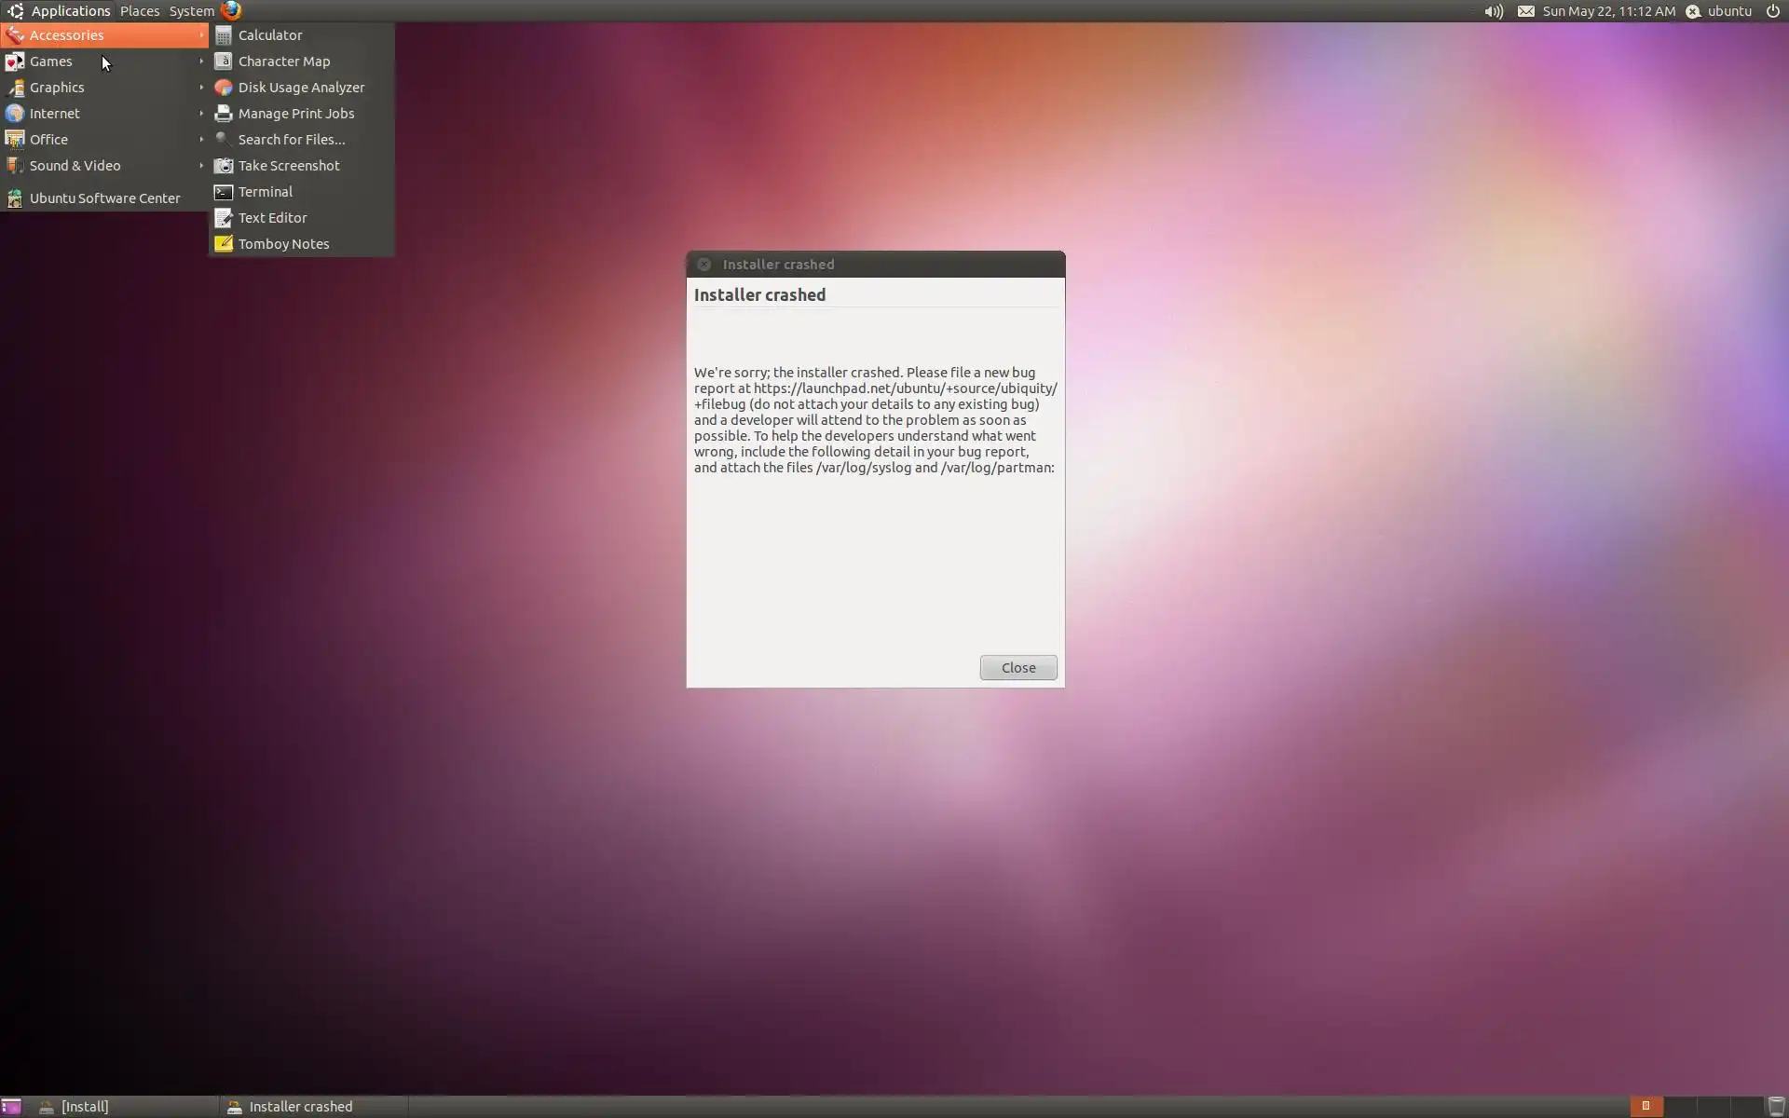Launch Firefox from the top panel icon
Screen dimensions: 1789x1118
[231, 10]
